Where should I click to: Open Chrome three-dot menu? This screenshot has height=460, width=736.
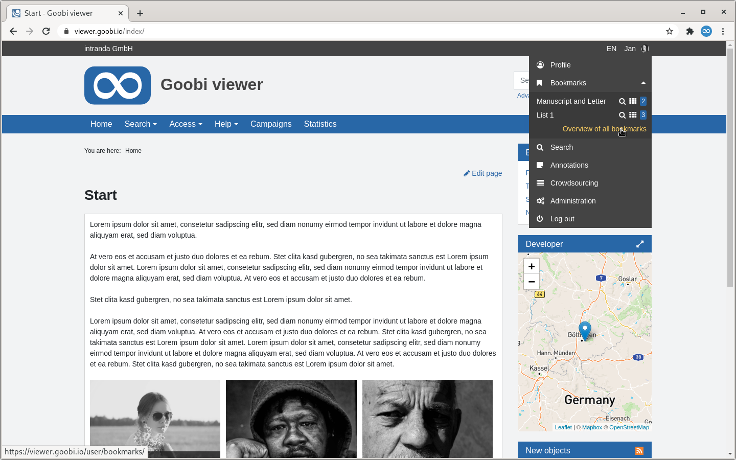click(x=723, y=31)
